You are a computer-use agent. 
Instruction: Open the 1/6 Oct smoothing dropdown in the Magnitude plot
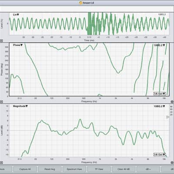coord(160,154)
